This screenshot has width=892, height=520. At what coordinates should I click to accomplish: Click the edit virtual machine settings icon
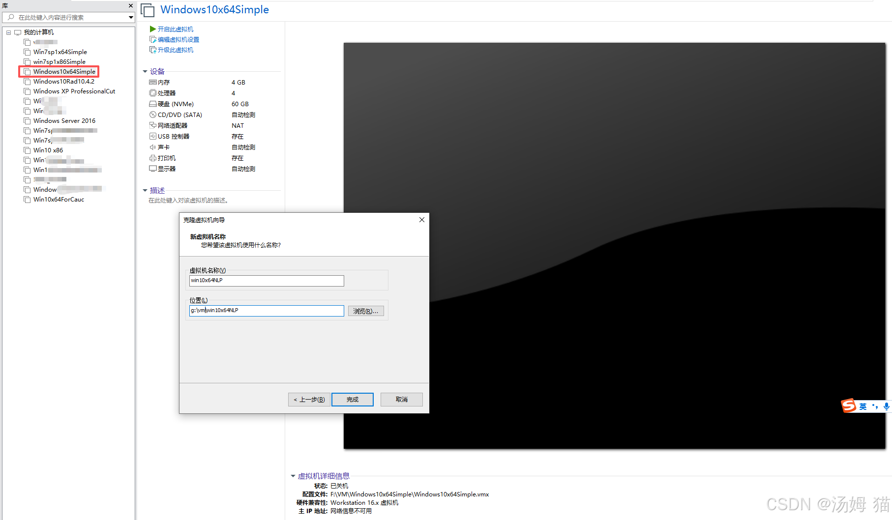(x=153, y=39)
